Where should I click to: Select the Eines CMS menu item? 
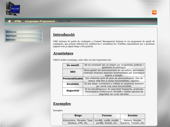pyautogui.click(x=65, y=21)
